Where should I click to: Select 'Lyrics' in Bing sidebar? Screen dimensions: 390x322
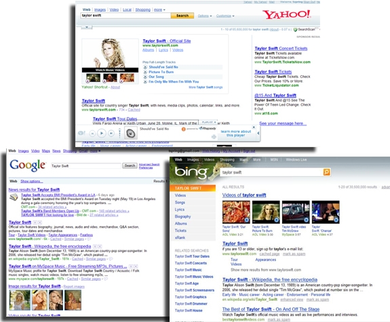[180, 209]
